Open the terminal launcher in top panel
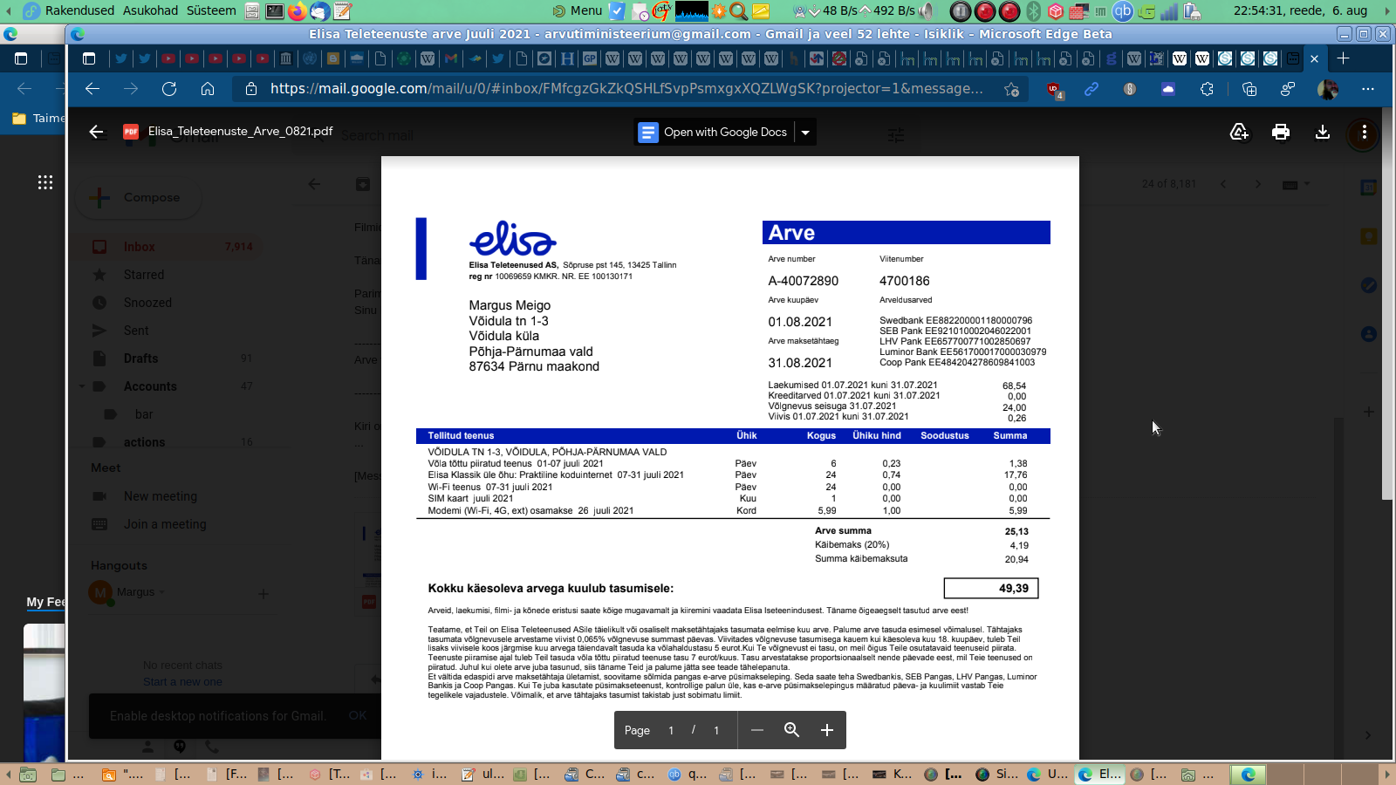Viewport: 1396px width, 785px height. point(275,11)
